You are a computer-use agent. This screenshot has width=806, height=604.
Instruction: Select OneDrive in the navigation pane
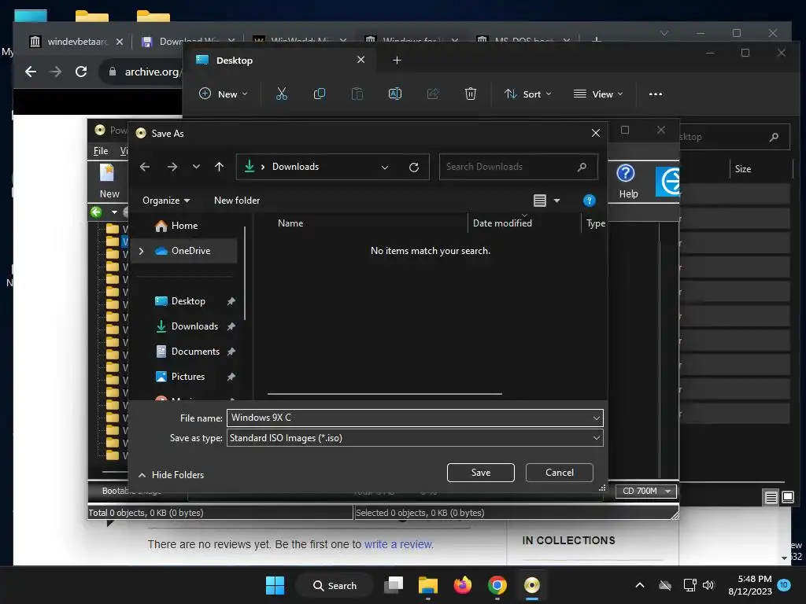pos(190,251)
